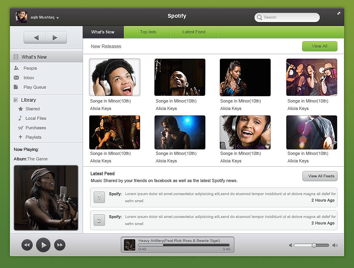The width and height of the screenshot is (354, 268).
Task: Skip forward to the next track
Action: (60, 245)
